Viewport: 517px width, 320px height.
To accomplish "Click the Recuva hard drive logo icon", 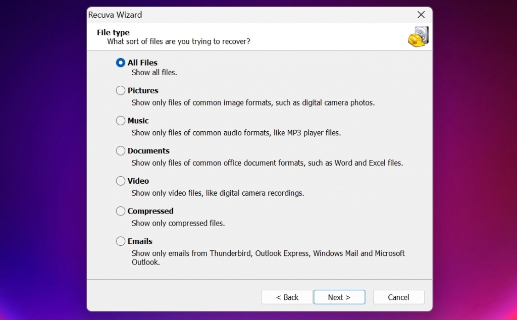I will tap(418, 37).
